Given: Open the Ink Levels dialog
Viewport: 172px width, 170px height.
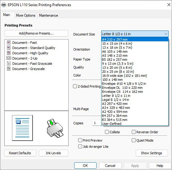Looking at the screenshot, I should [54, 153].
